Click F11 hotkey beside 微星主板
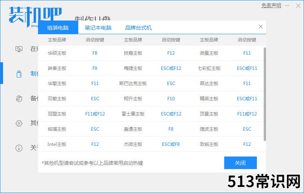The width and height of the screenshot is (304, 193). [247, 53]
